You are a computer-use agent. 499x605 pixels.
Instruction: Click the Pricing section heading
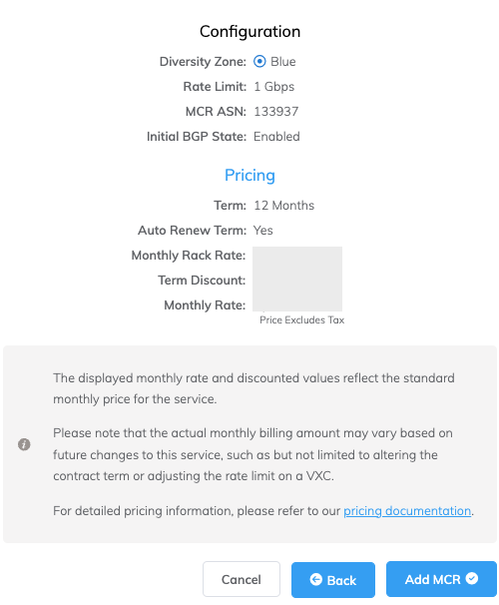click(249, 175)
